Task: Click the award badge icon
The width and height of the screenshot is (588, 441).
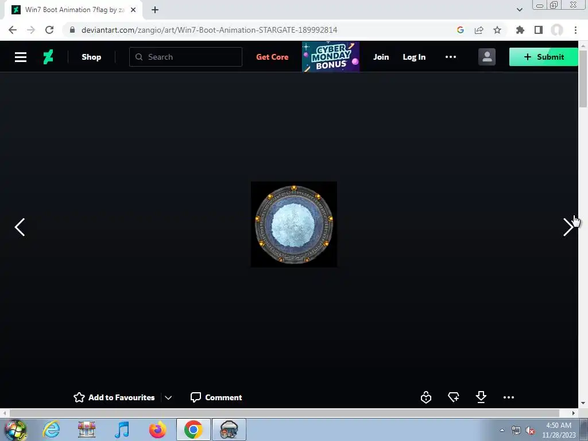Action: point(426,397)
